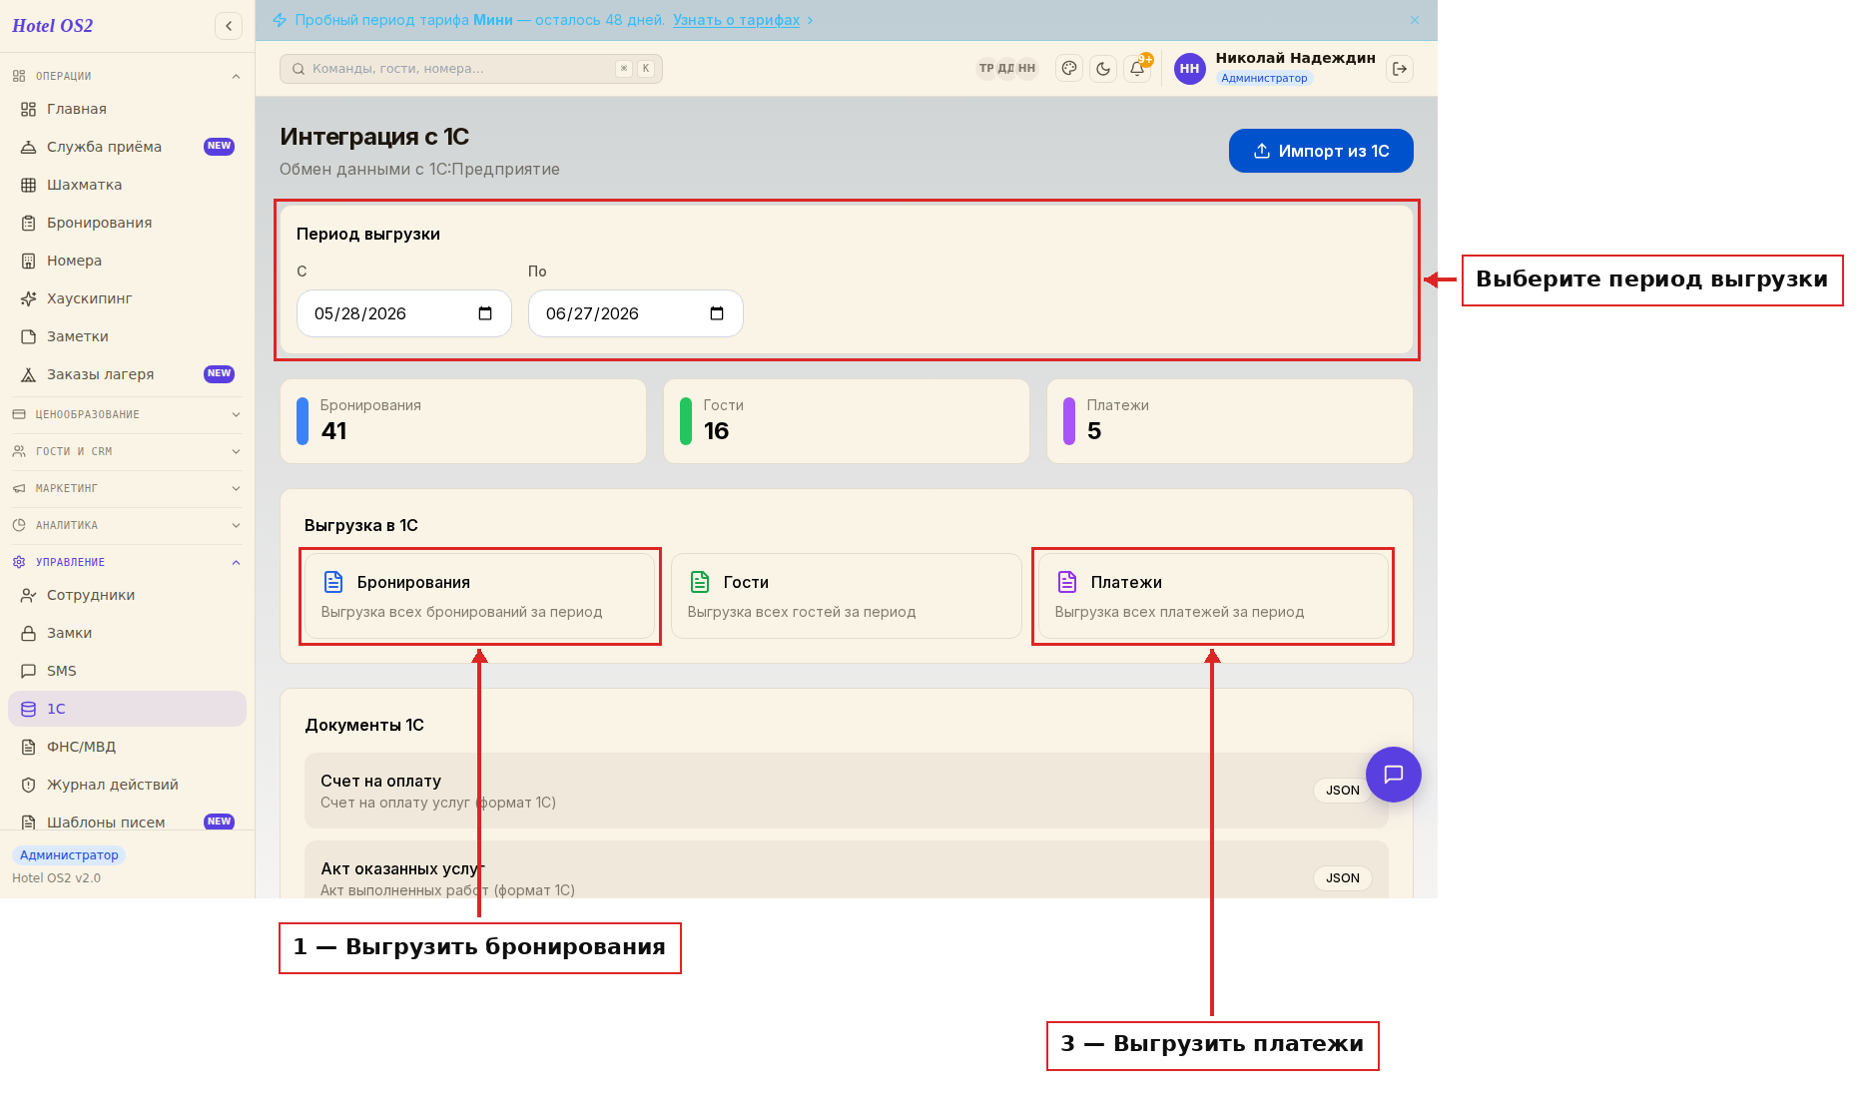Viewport: 1867px width, 1094px height.
Task: Follow the Узнать о тарифах link
Action: point(736,20)
